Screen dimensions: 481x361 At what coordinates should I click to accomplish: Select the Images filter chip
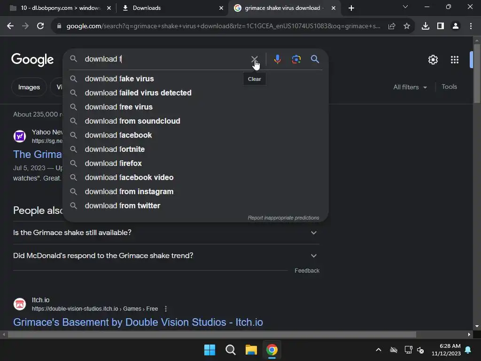click(x=29, y=87)
